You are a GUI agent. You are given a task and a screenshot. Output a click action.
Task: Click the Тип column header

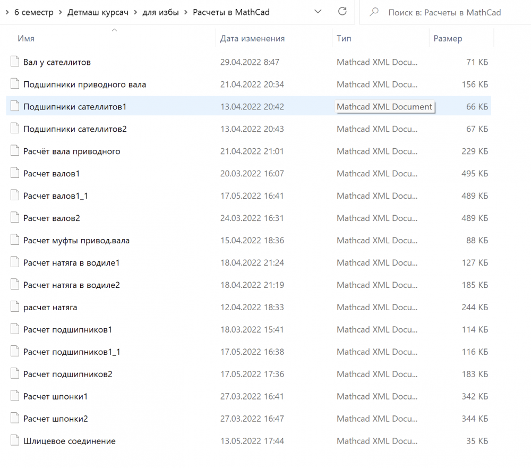click(x=344, y=38)
